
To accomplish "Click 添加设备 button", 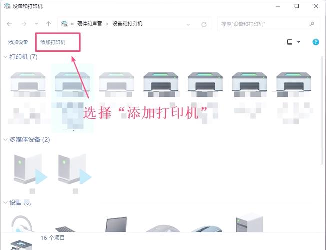I will 18,42.
